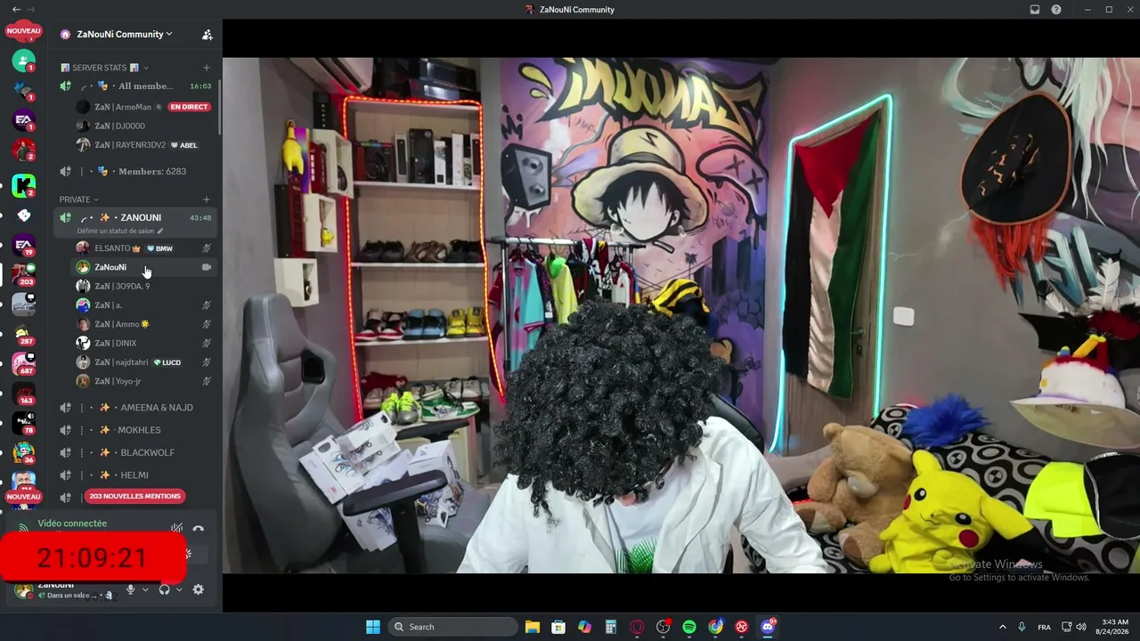Open the server with 203 mentions badge

[x=23, y=275]
